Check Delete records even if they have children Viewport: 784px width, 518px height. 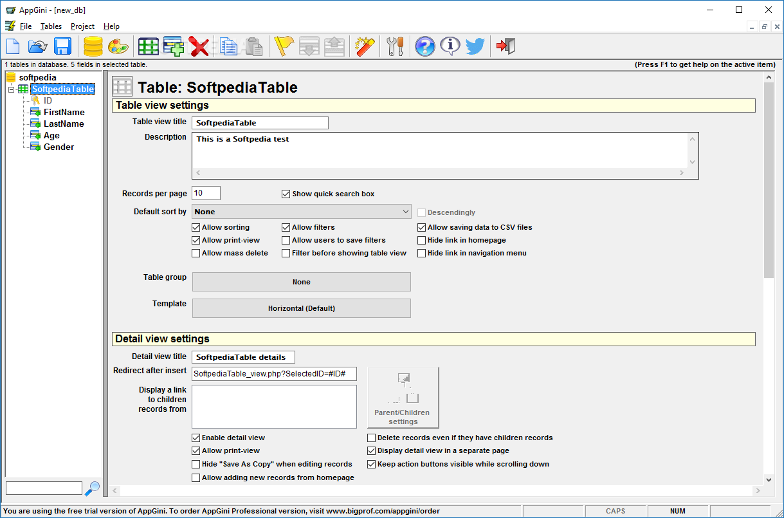pyautogui.click(x=372, y=438)
